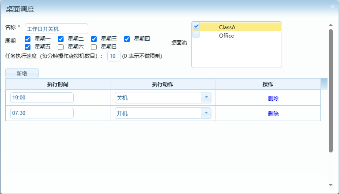The image size is (339, 194).
Task: Open the 关机 action dropdown arrow
Action: coord(206,98)
